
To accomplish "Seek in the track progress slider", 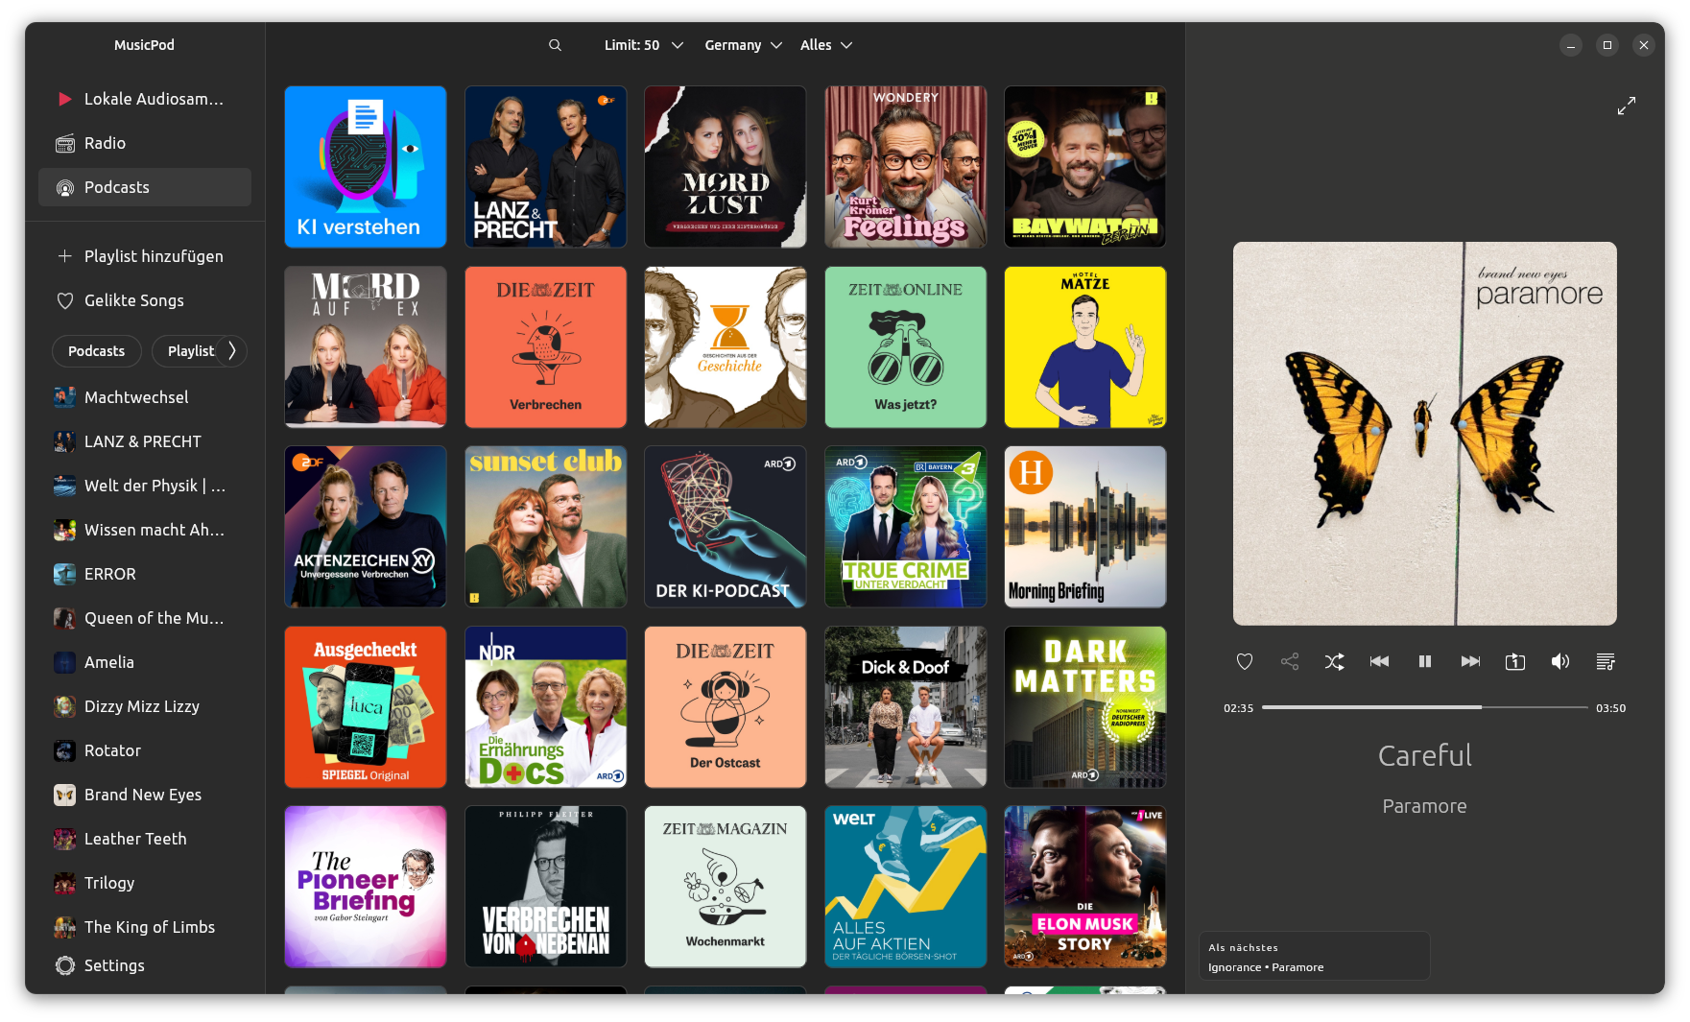I will [x=1425, y=707].
